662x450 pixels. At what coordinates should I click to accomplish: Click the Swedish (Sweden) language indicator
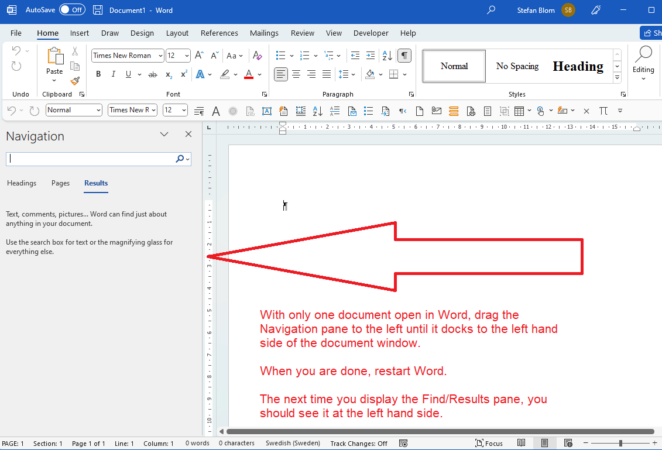pos(293,443)
